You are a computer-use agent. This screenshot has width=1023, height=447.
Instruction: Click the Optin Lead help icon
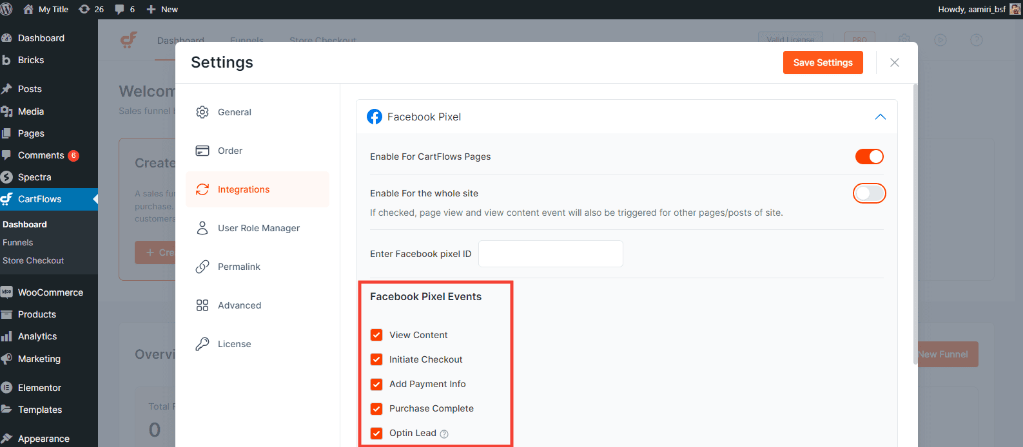(444, 434)
